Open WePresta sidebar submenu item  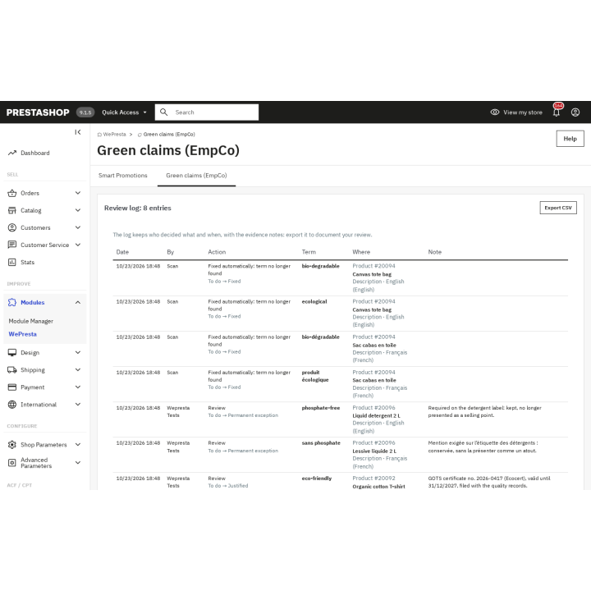(x=23, y=334)
